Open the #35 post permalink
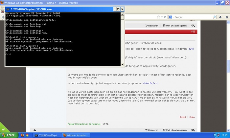This screenshot has width=230, height=138. point(193,32)
